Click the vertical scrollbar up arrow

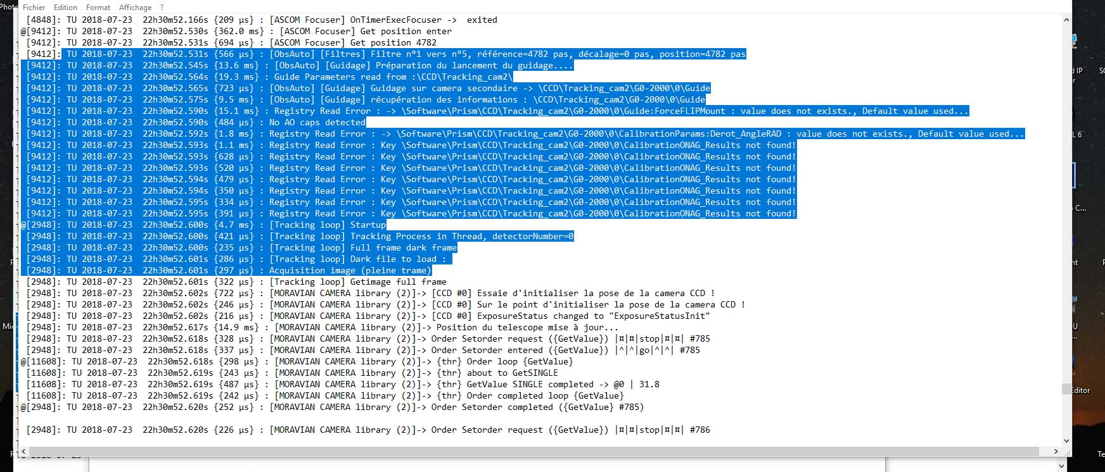1066,20
